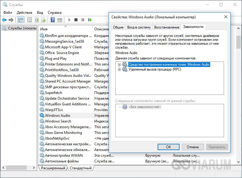Click the forward arrow toolbar icon

[x=11, y=20]
